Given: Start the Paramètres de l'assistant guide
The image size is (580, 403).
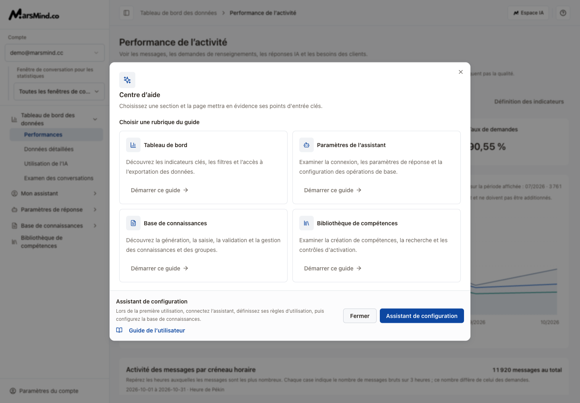Looking at the screenshot, I should (333, 190).
